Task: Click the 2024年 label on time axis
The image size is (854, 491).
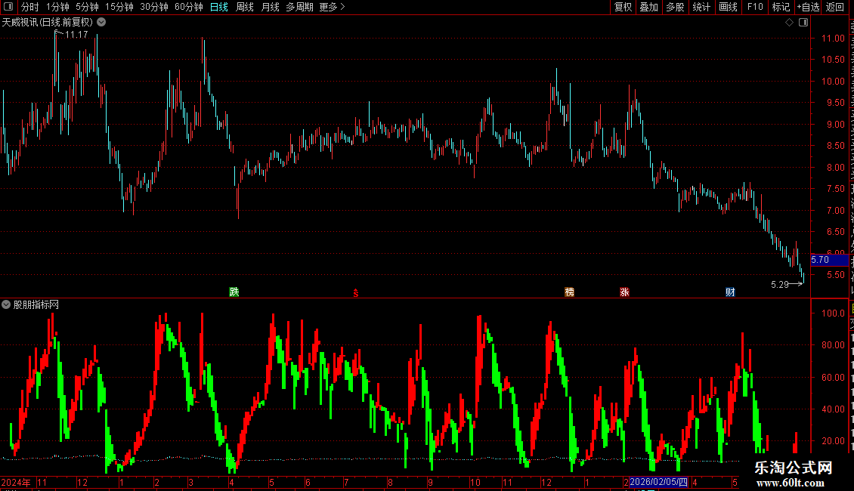Action: pos(16,482)
